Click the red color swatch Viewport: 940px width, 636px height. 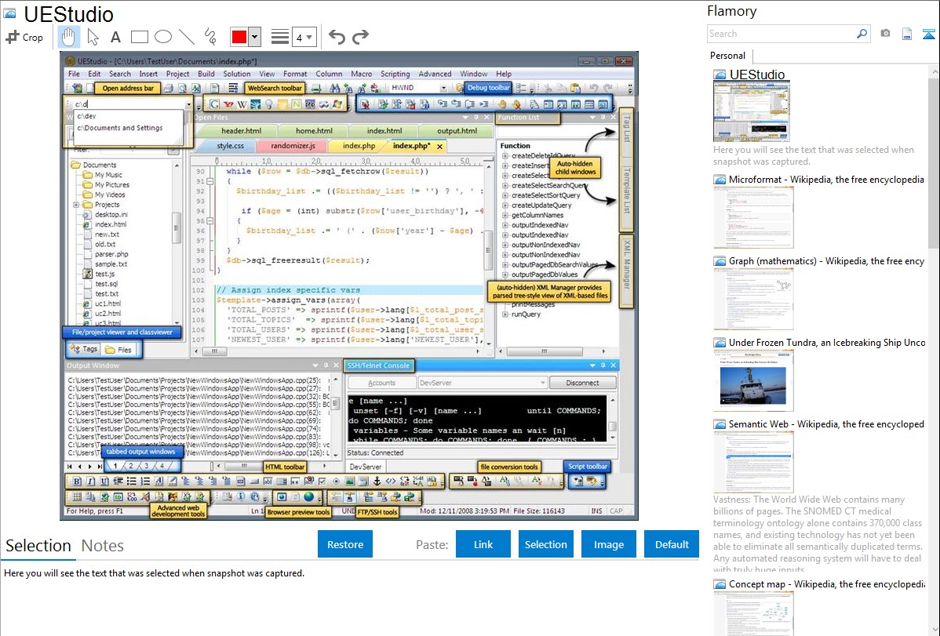pyautogui.click(x=239, y=37)
